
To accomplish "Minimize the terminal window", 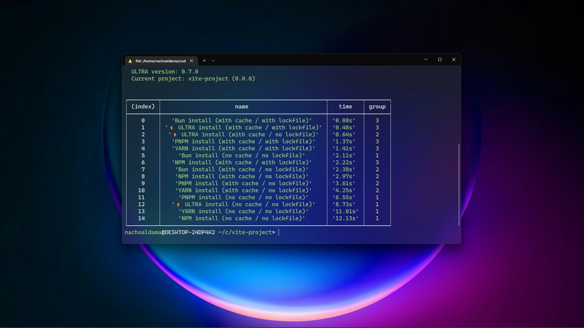I will point(426,60).
